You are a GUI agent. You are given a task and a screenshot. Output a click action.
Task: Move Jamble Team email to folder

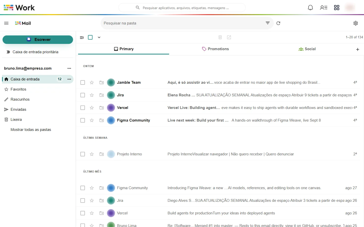102,82
